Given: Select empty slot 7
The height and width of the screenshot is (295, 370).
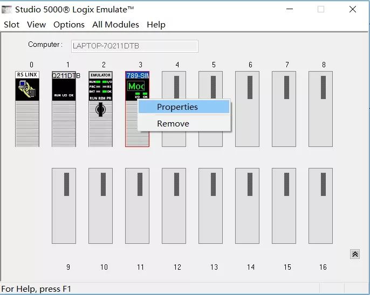Looking at the screenshot, I should pyautogui.click(x=284, y=109).
